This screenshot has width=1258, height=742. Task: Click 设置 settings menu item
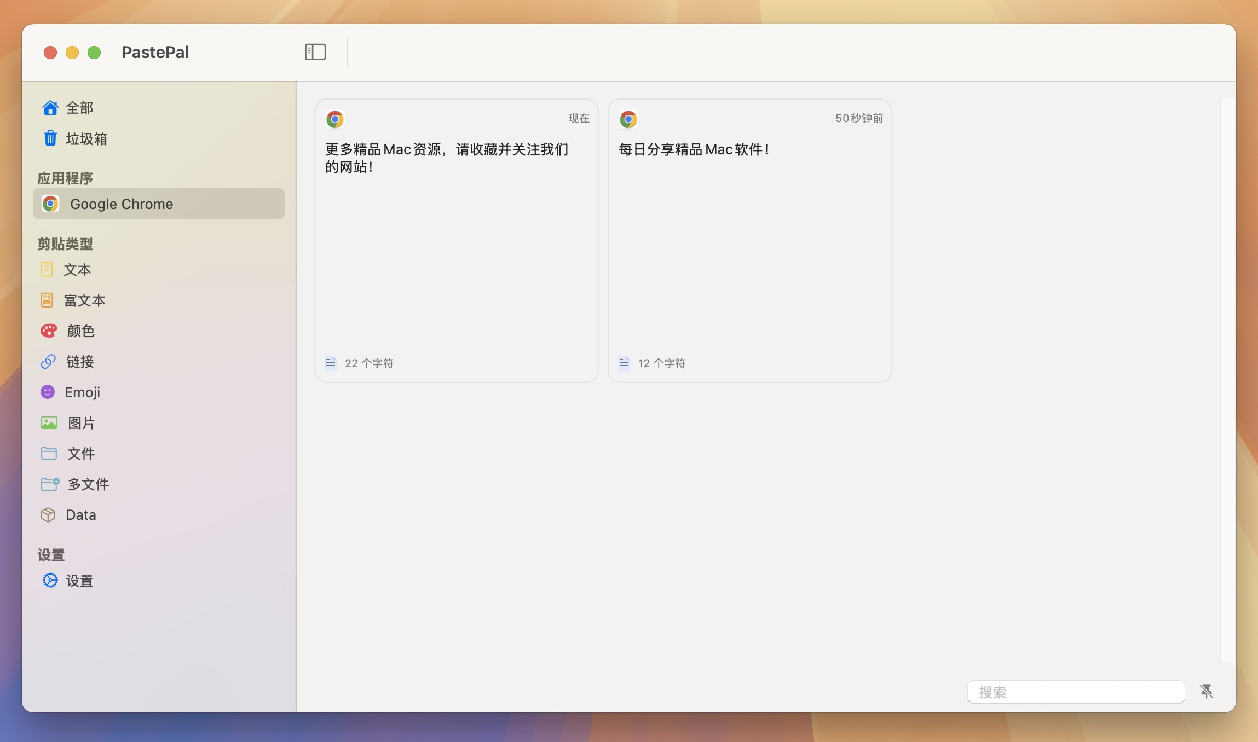pos(79,579)
